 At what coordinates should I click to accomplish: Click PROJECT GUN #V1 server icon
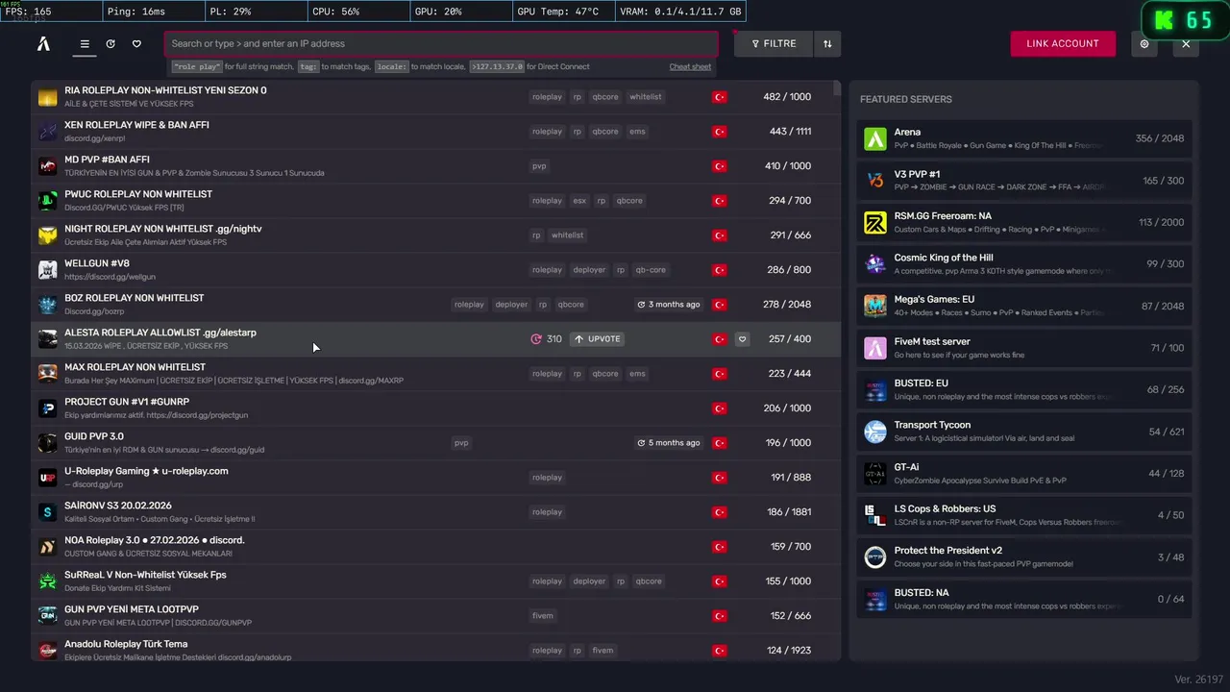point(48,408)
